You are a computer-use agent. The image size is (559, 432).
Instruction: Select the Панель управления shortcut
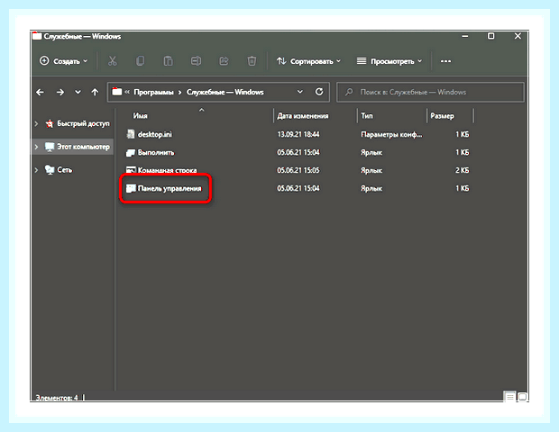[x=170, y=188]
